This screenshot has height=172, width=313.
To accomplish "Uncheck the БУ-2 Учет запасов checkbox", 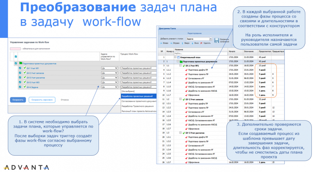I will (20, 73).
